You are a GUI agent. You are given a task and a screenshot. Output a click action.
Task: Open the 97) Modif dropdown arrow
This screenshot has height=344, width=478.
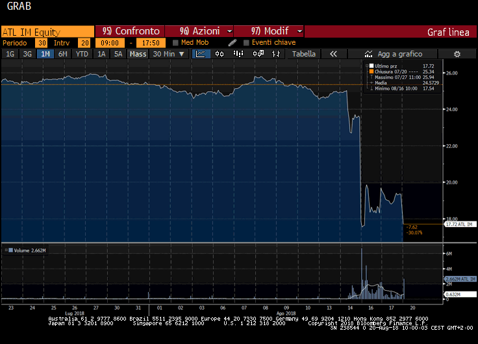pyautogui.click(x=299, y=31)
